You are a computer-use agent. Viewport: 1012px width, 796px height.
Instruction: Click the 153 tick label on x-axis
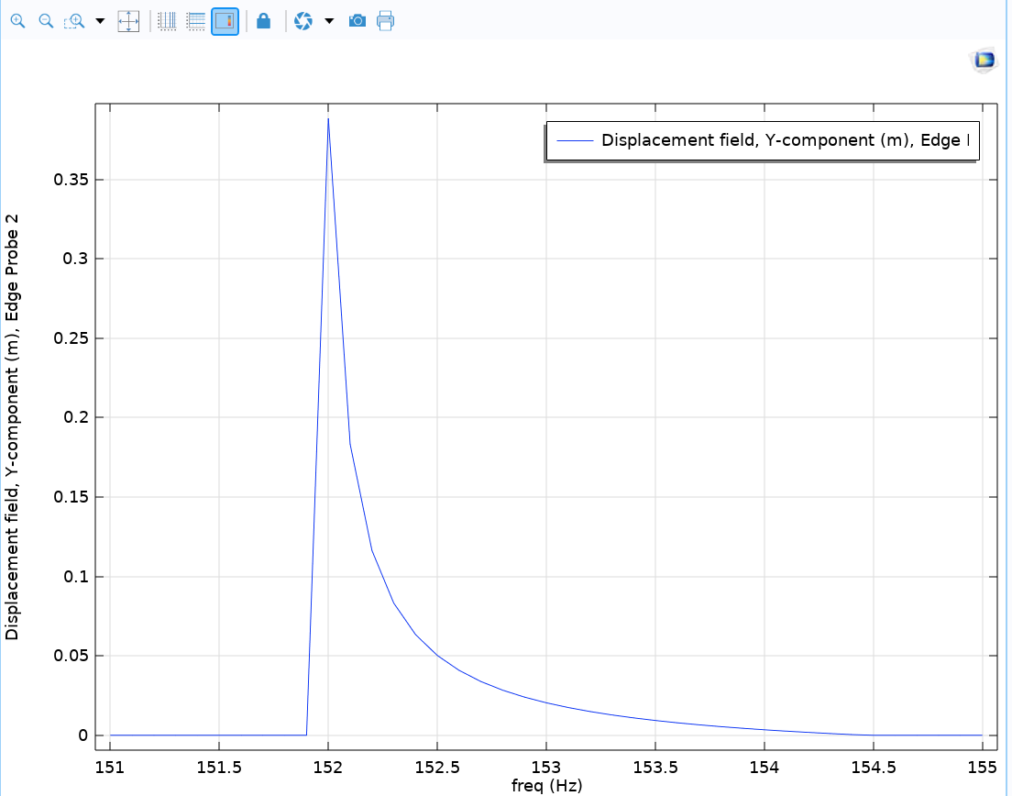tap(546, 767)
